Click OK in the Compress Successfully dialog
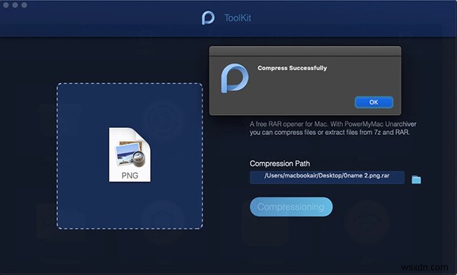The height and width of the screenshot is (275, 457). (x=374, y=102)
